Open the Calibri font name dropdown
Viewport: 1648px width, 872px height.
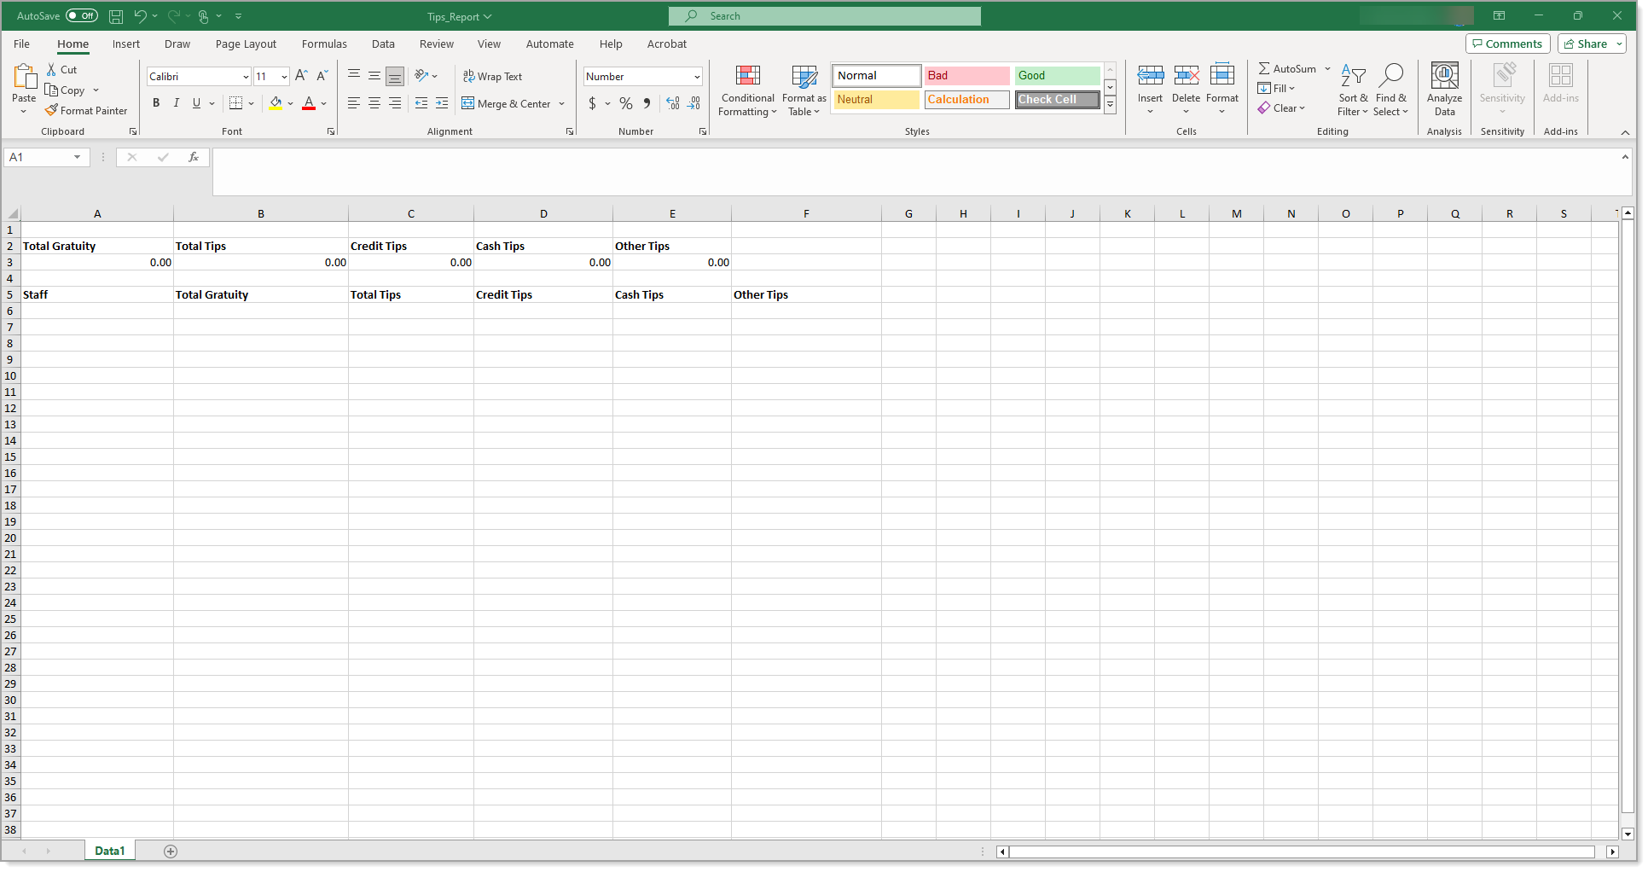pos(246,77)
